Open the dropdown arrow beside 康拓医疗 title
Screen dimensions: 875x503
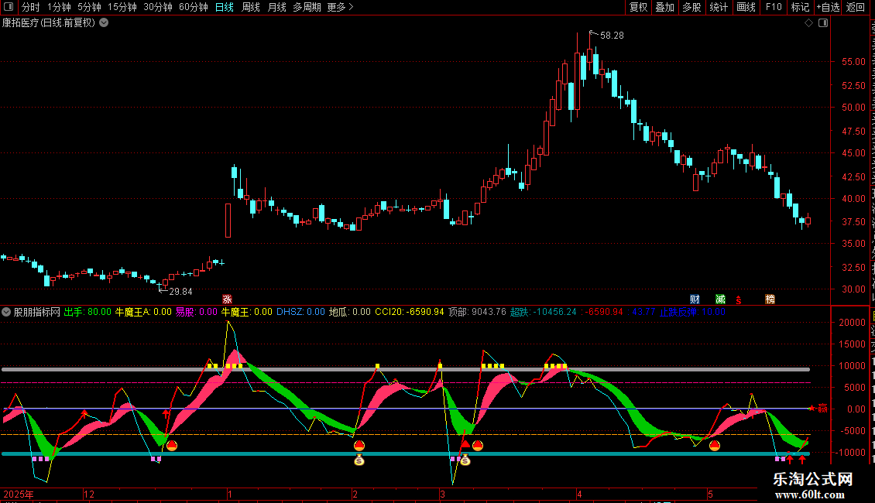pos(104,23)
